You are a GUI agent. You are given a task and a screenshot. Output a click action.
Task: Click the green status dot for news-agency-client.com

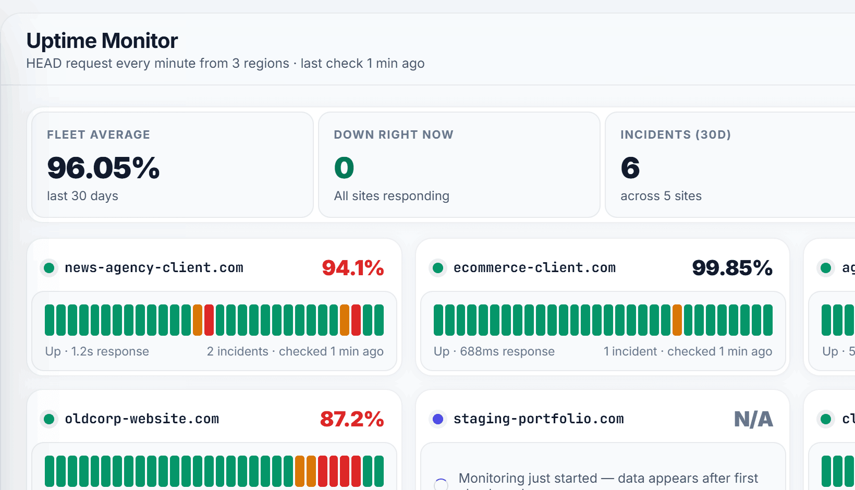[x=50, y=268]
